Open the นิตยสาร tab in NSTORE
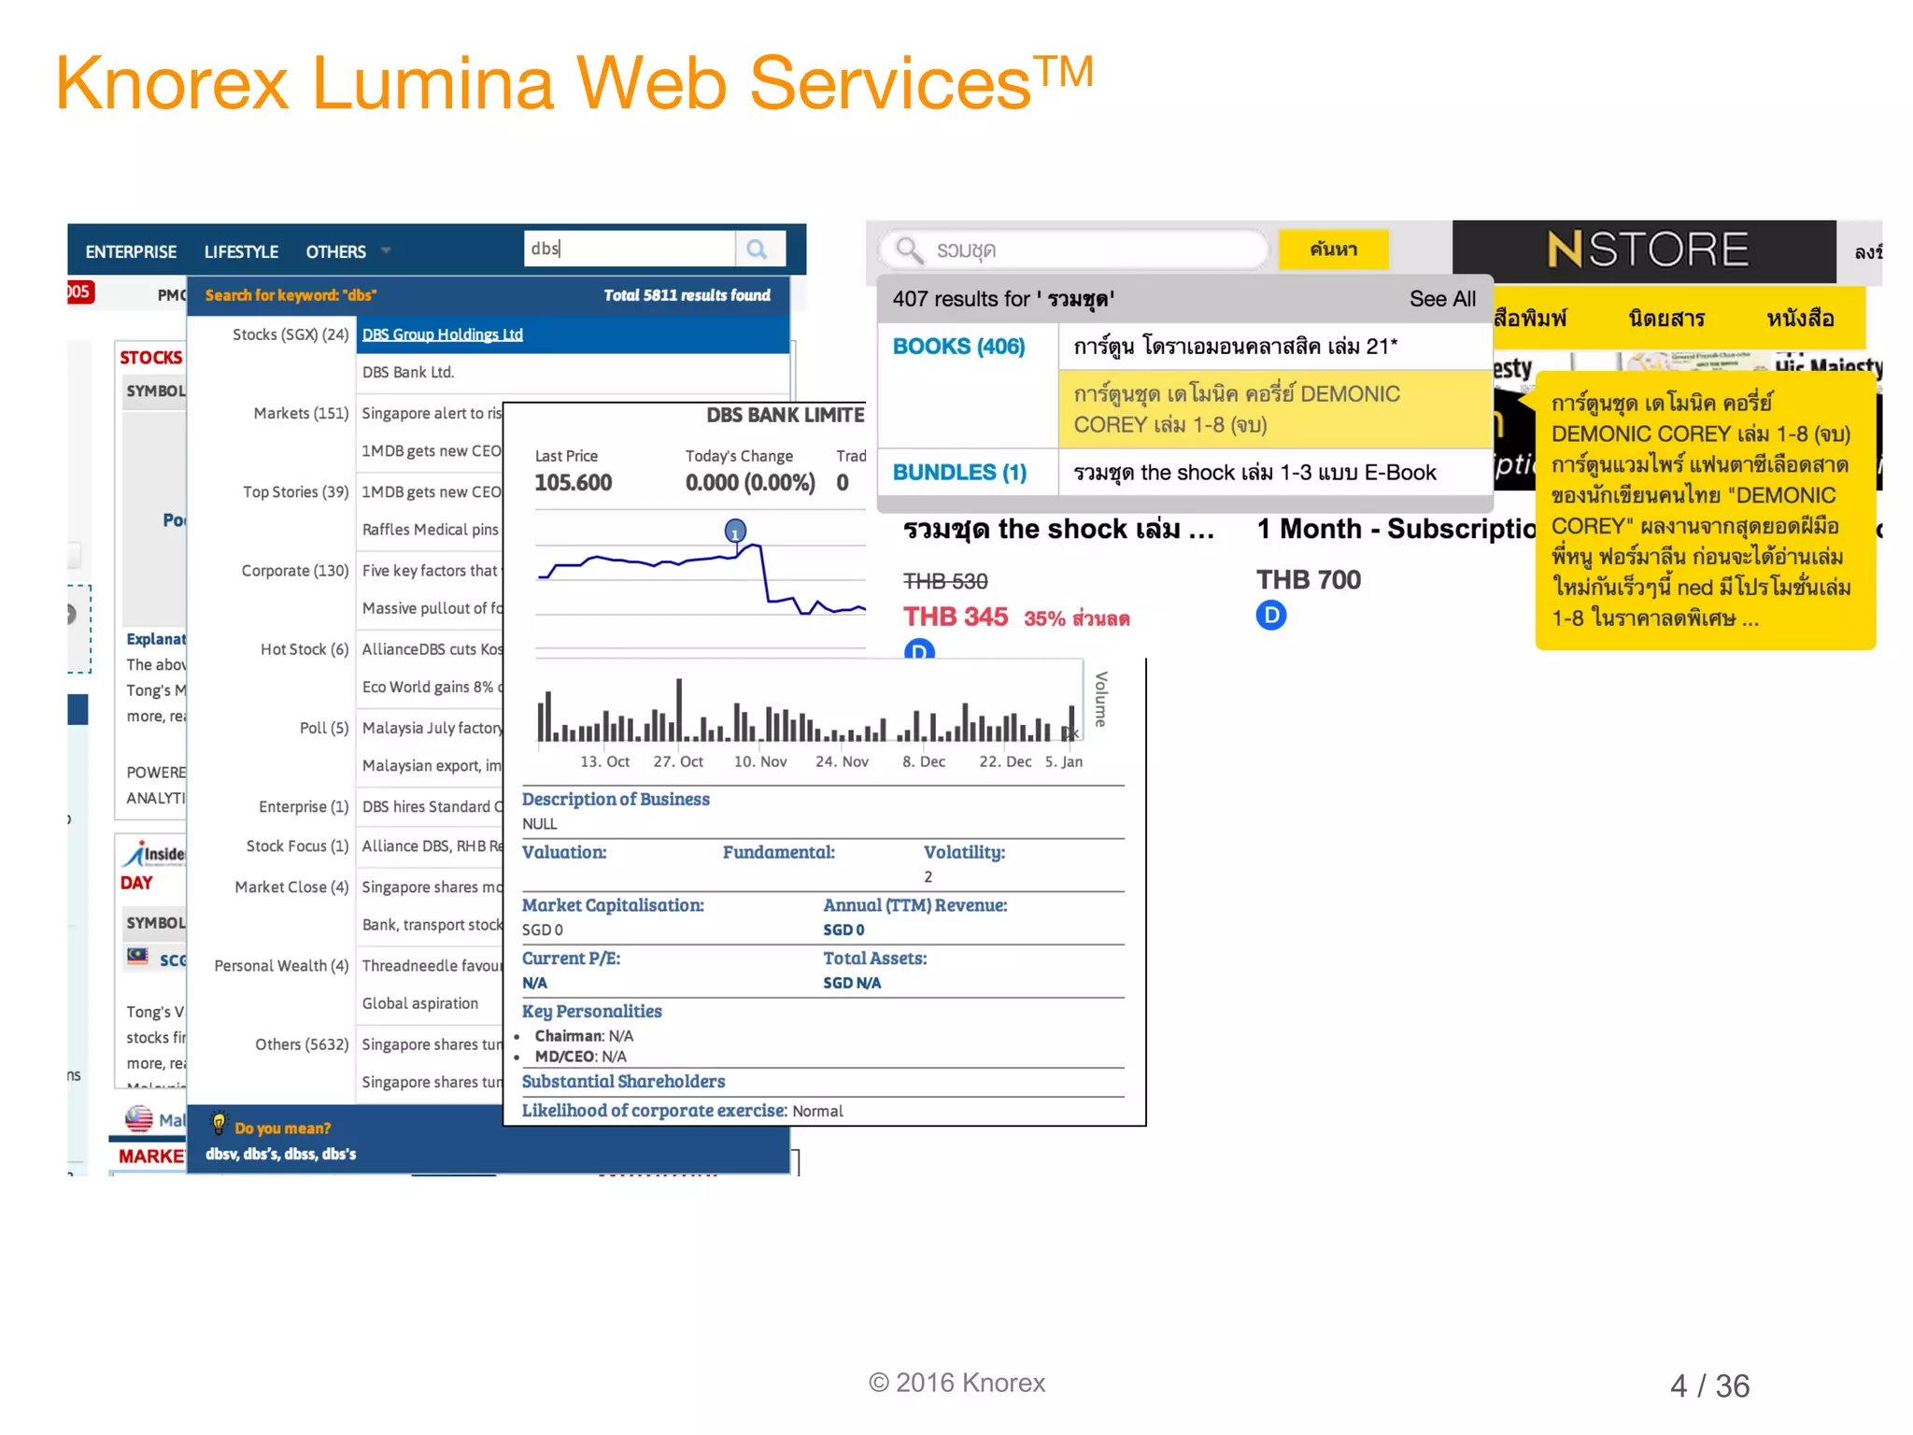The image size is (1913, 1435). 1666,319
